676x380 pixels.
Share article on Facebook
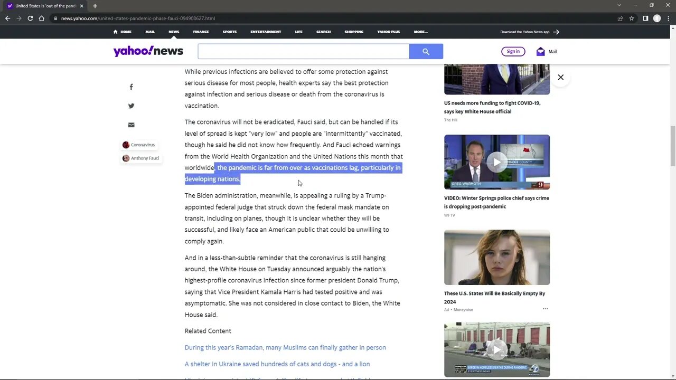131,87
